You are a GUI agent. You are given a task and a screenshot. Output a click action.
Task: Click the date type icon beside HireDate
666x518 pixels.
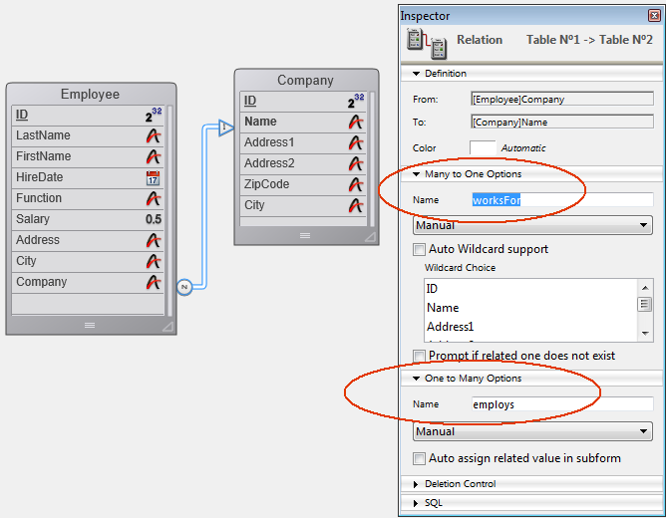[153, 177]
